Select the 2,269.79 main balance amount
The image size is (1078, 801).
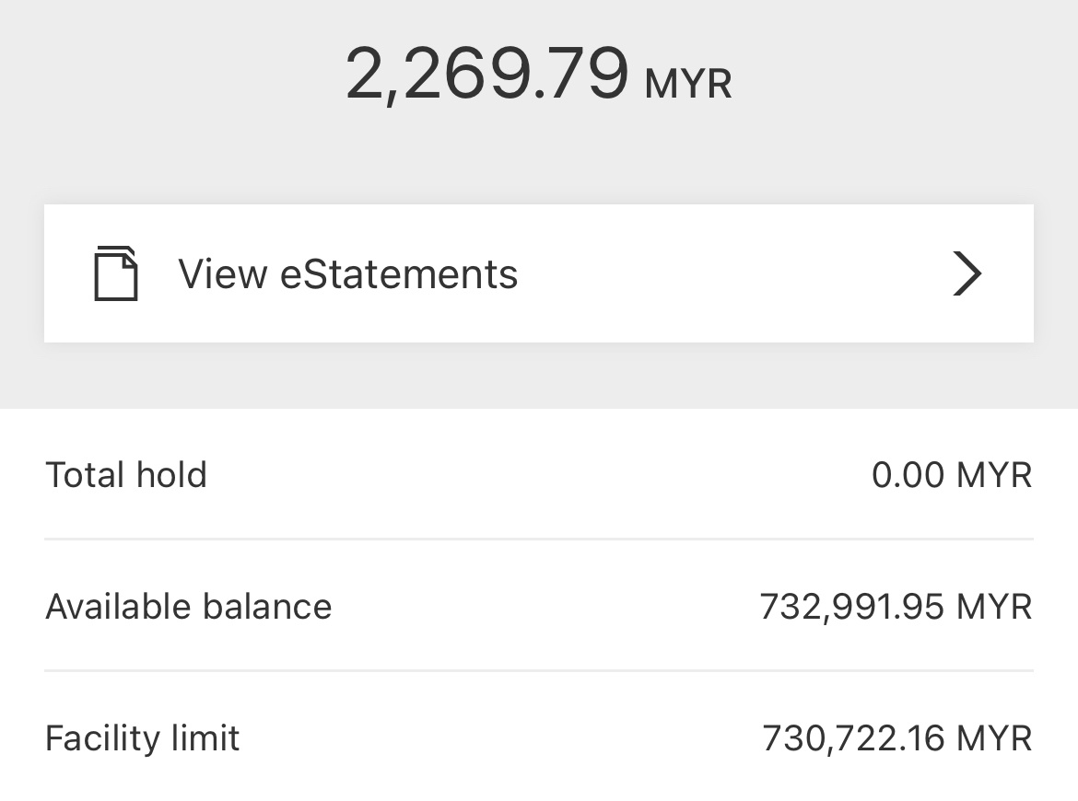pyautogui.click(x=486, y=74)
